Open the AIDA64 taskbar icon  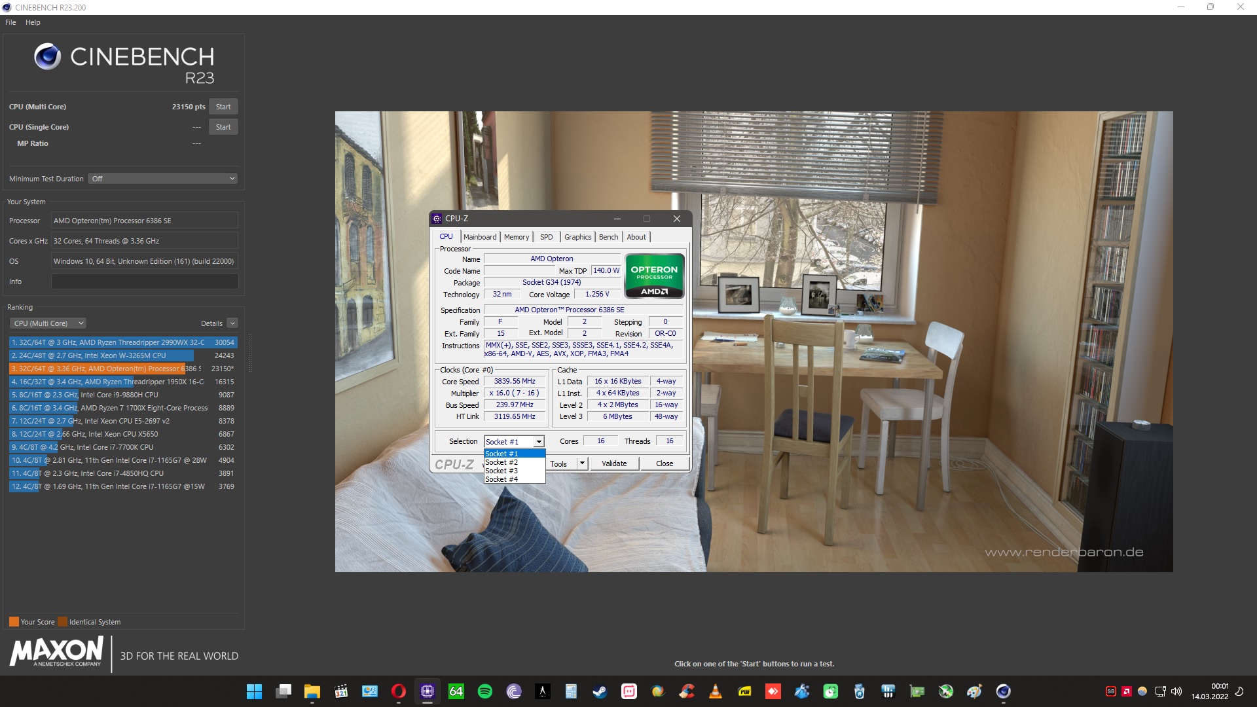[x=456, y=691]
